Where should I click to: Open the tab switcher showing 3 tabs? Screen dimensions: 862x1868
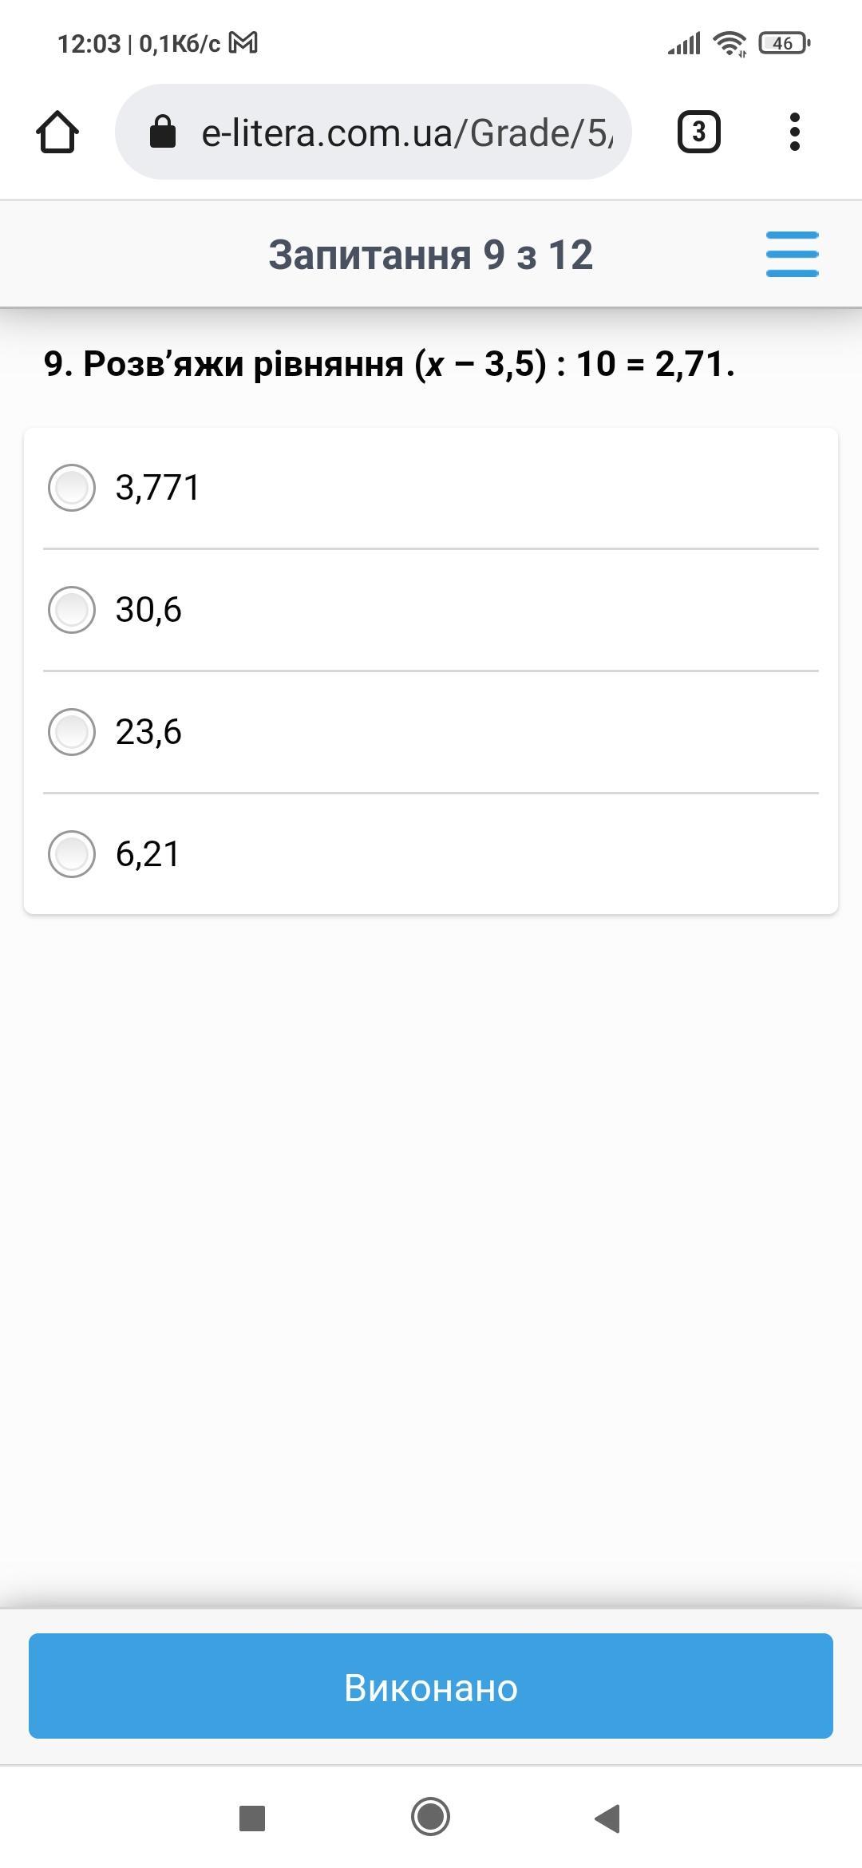[x=698, y=132]
